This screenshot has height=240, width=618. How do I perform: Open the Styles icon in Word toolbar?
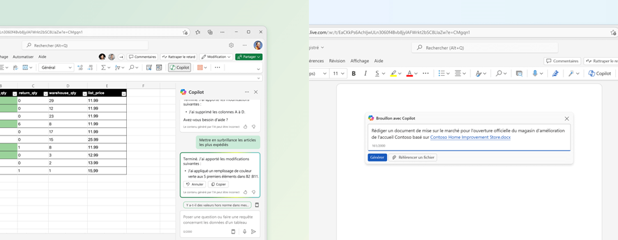coord(479,73)
